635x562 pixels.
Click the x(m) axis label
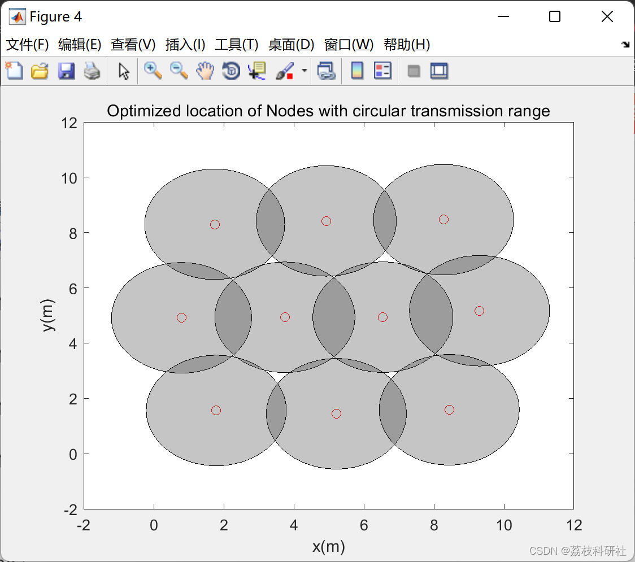(328, 547)
